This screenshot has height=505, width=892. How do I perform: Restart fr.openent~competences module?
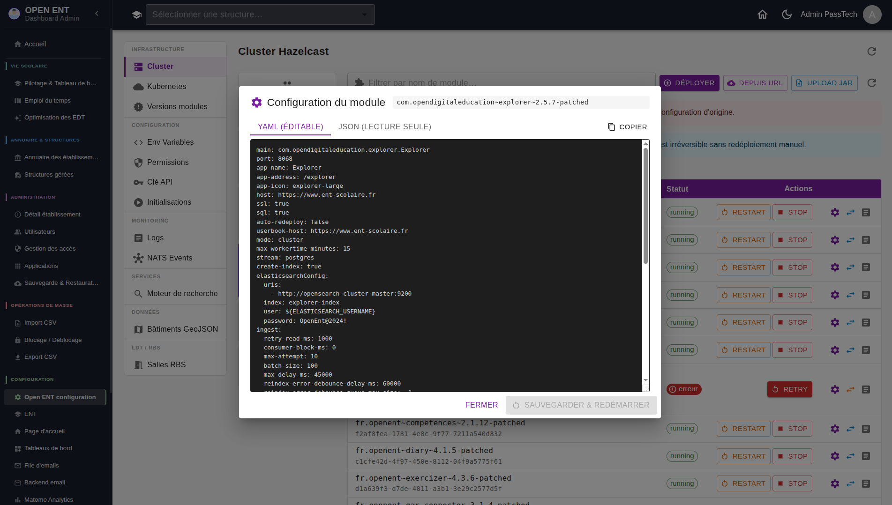coord(743,429)
